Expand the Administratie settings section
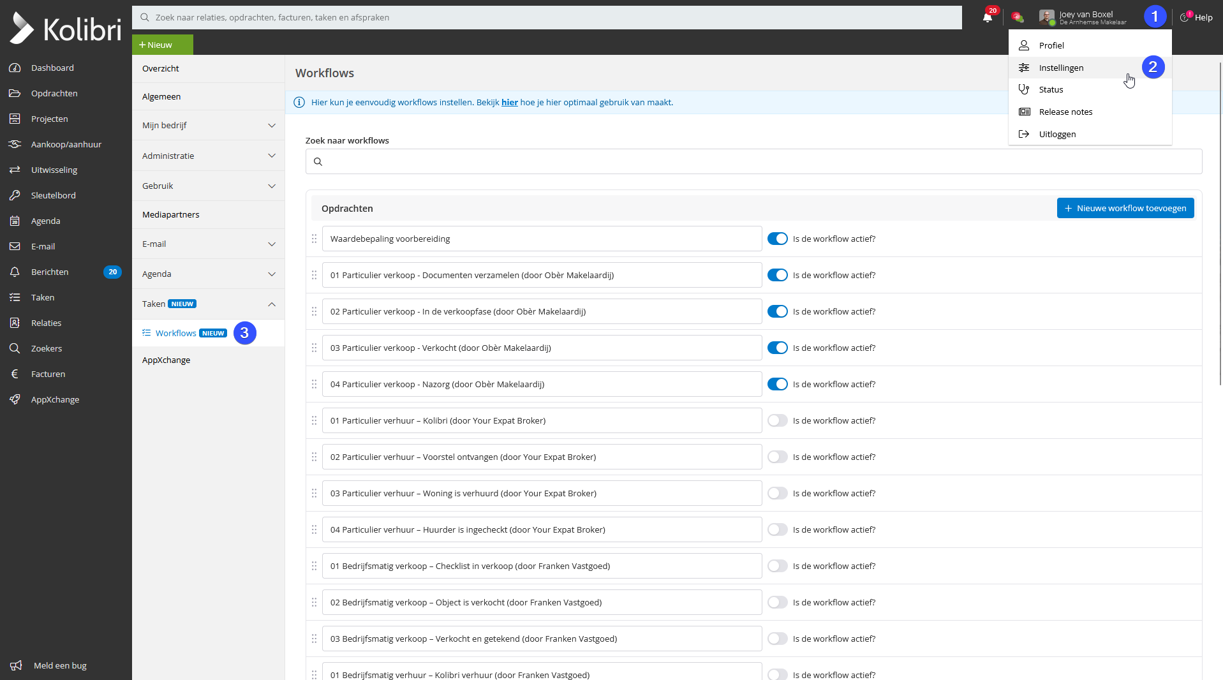 click(271, 156)
